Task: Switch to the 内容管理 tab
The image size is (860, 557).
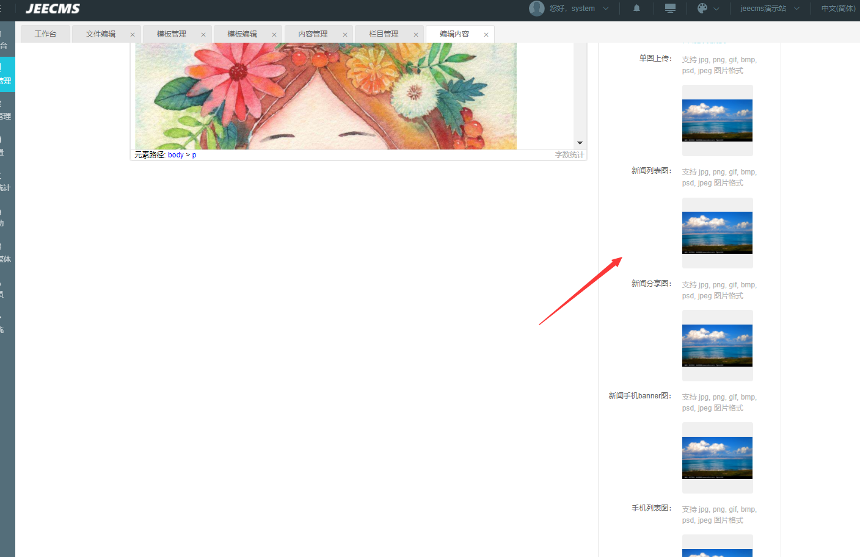Action: (313, 34)
